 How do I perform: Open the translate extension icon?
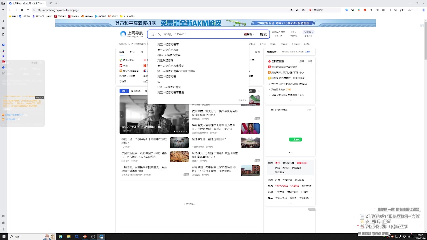347,10
